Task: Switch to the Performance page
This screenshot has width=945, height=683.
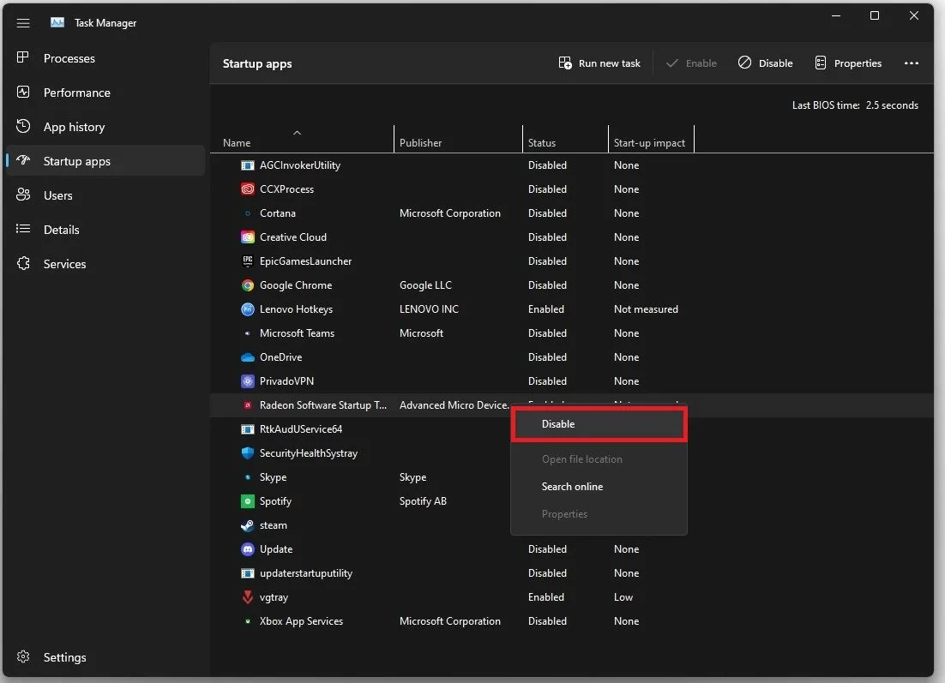Action: (105, 93)
